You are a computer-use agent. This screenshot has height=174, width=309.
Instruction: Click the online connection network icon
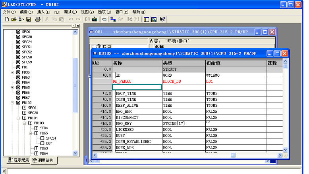(x=113, y=19)
